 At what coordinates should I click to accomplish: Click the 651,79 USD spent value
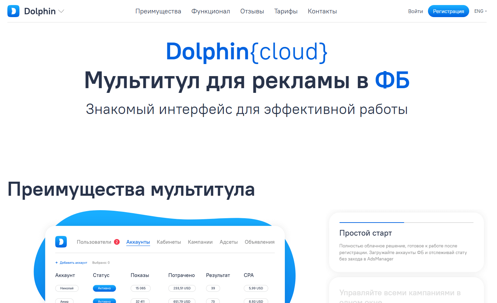coord(182,301)
